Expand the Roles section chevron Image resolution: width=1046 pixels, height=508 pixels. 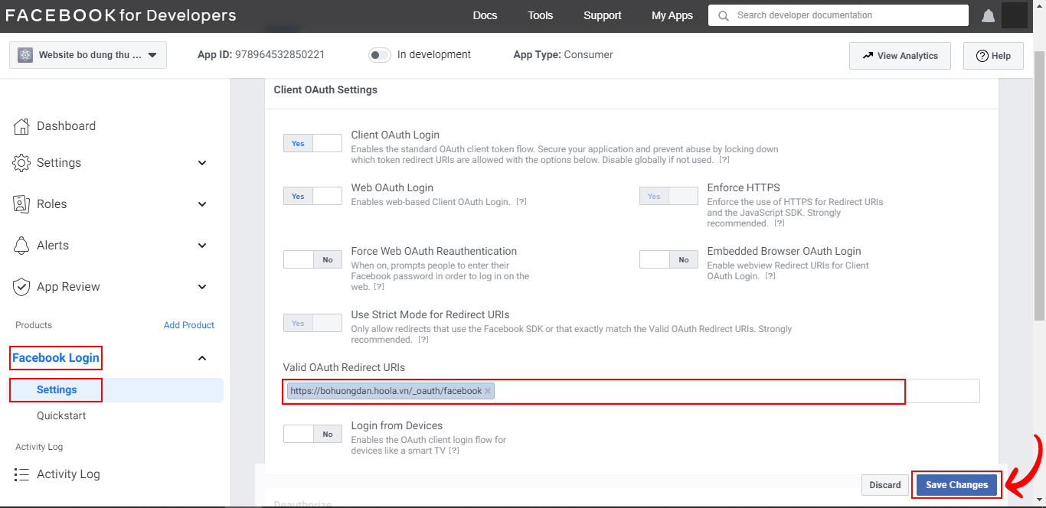click(202, 204)
